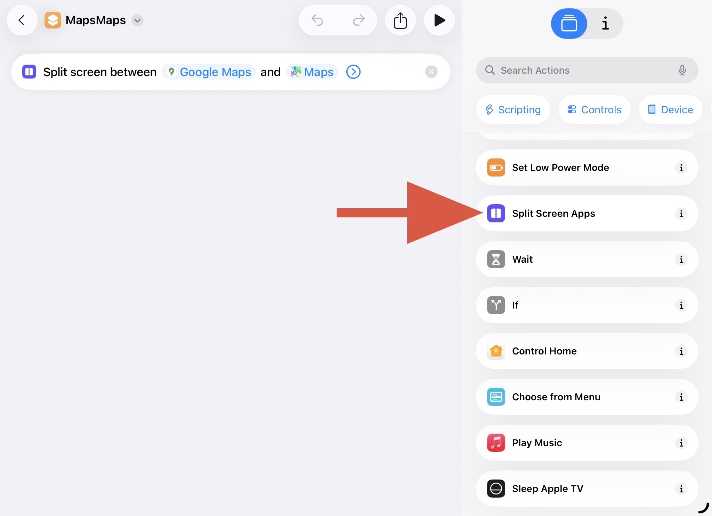This screenshot has width=712, height=516.
Task: Show info for Wait action
Action: pyautogui.click(x=681, y=260)
